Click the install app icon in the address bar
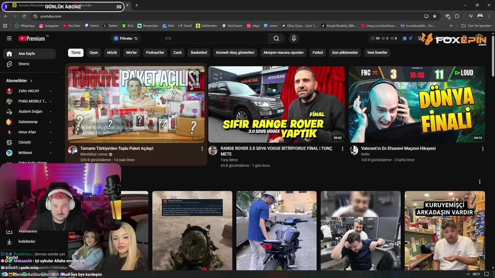495x278 pixels. coord(426,16)
